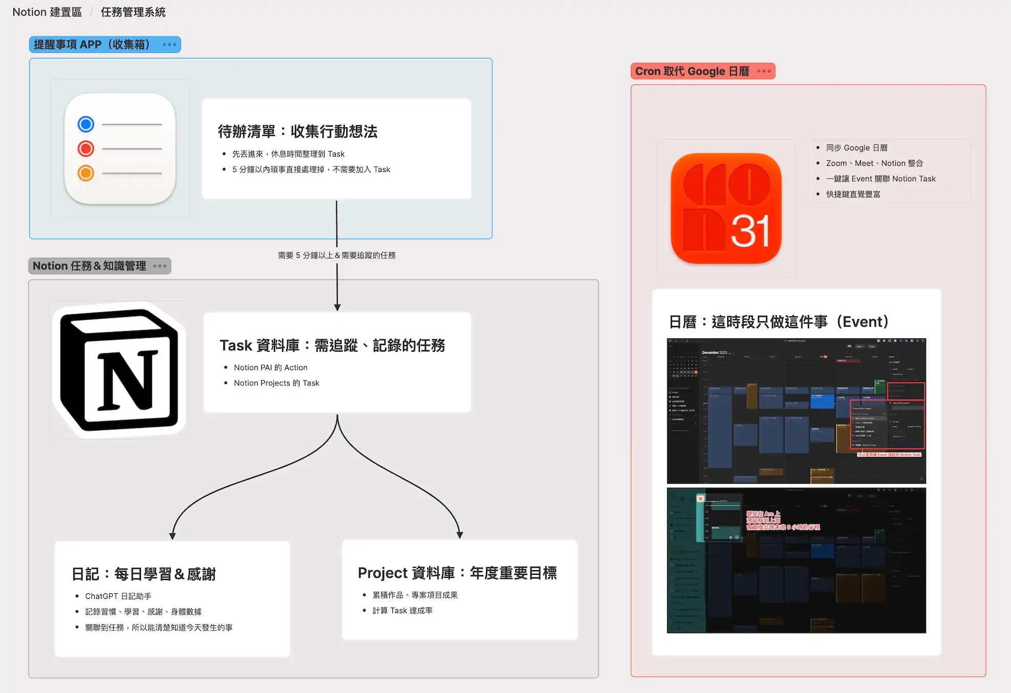Open more options for Notion 任務＆知識管理 section
Screen dimensions: 1011x693
coord(160,266)
